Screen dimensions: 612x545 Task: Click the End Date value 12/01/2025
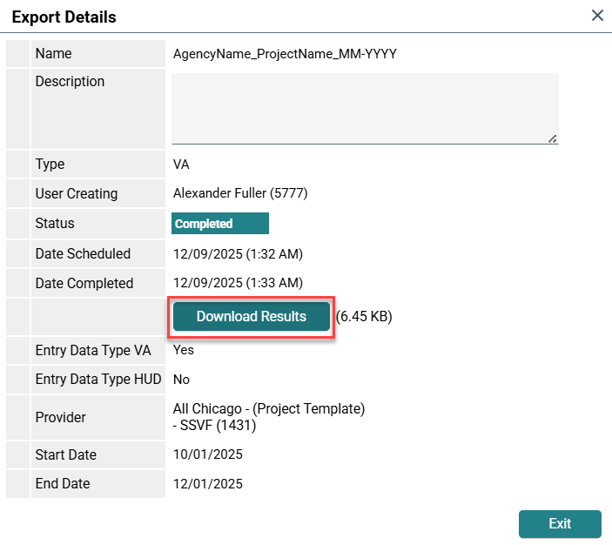tap(208, 483)
